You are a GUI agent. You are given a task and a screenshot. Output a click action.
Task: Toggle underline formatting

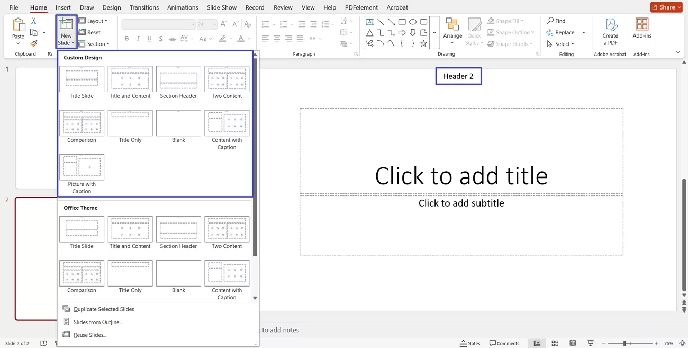(149, 38)
